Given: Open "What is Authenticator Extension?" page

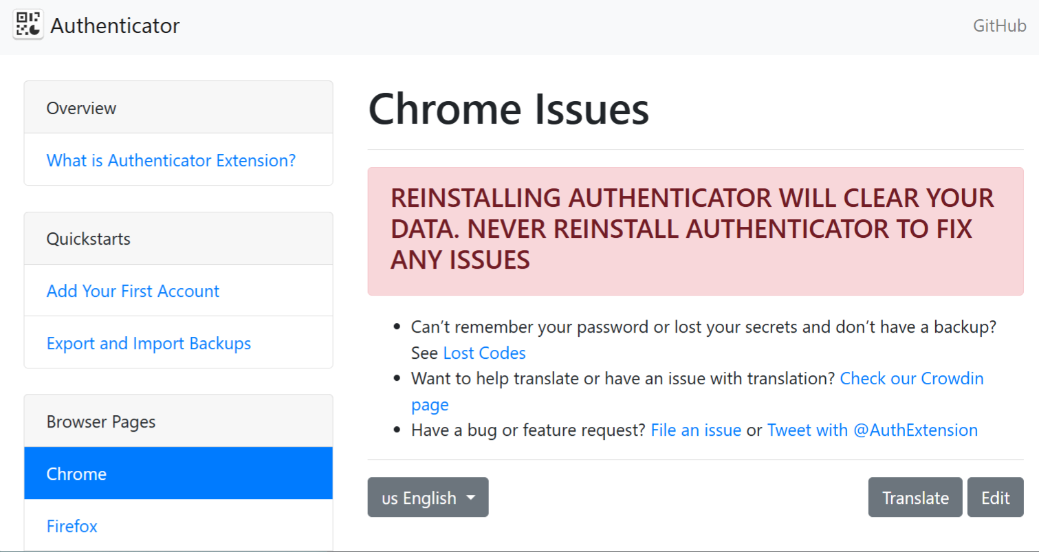Looking at the screenshot, I should [x=171, y=160].
